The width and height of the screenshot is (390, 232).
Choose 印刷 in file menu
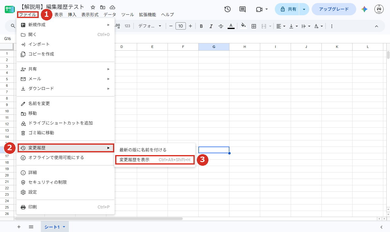coord(66,207)
